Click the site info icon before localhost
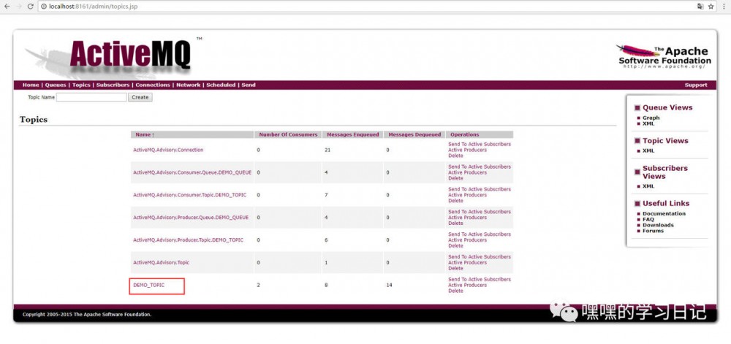The width and height of the screenshot is (731, 344). click(45, 7)
